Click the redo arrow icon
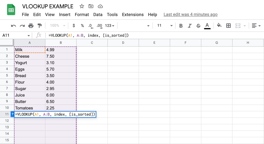This screenshot has width=264, height=144. [x=22, y=26]
